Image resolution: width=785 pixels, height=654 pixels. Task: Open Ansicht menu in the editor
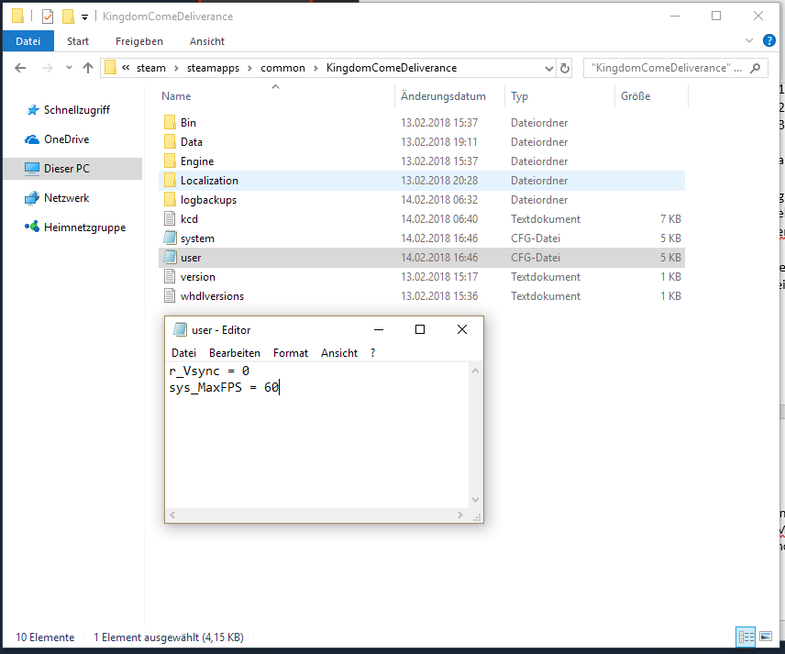tap(339, 353)
